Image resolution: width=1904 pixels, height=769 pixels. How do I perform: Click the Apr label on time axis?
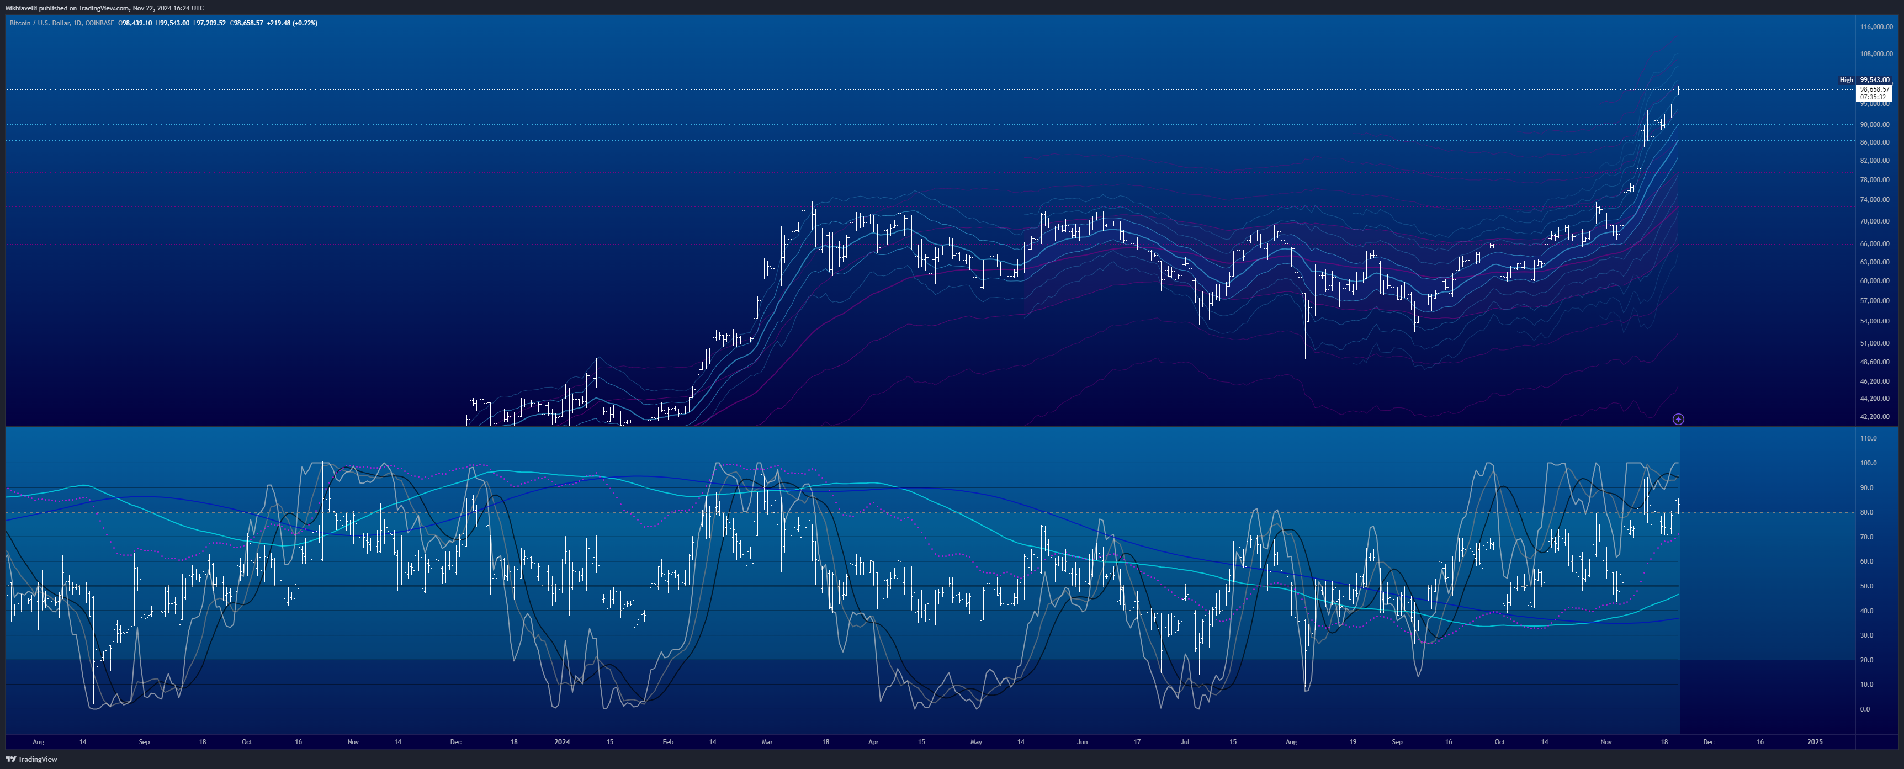pyautogui.click(x=874, y=741)
